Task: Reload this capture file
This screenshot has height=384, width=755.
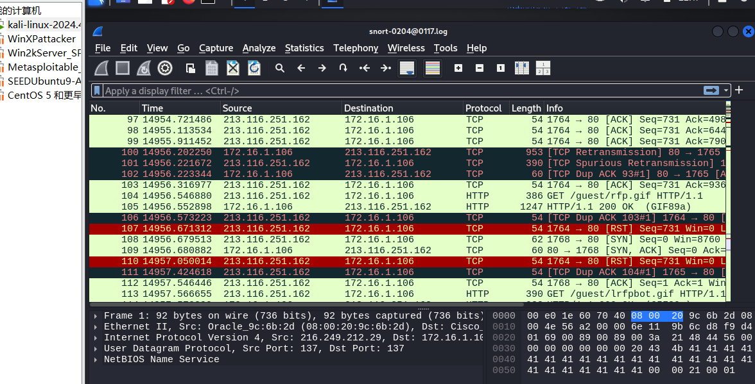Action: click(x=254, y=68)
